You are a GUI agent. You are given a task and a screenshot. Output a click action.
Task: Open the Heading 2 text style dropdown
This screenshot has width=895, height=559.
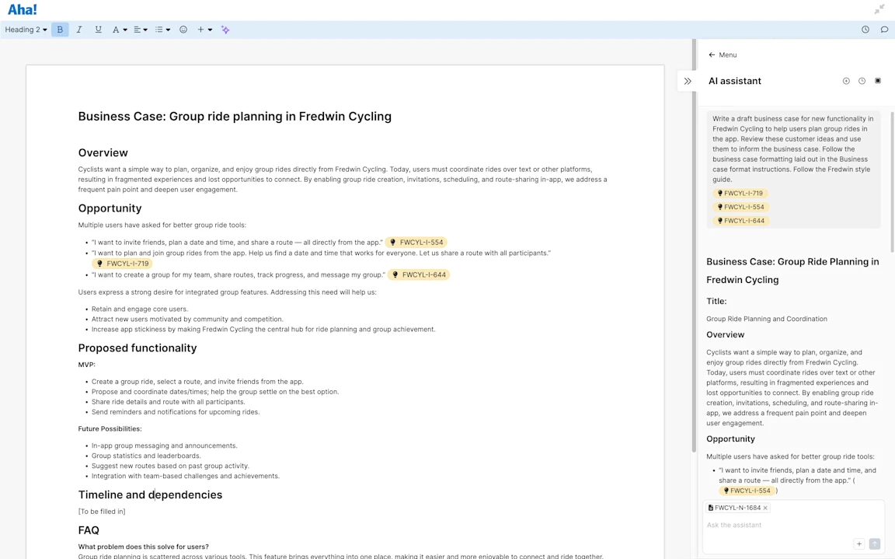point(26,30)
